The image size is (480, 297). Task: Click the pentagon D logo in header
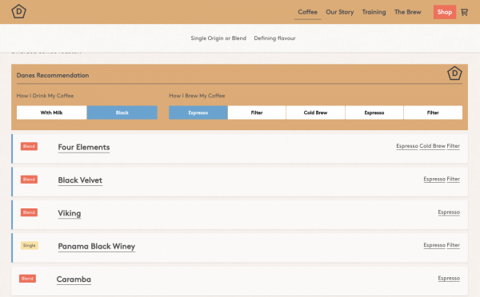click(18, 12)
